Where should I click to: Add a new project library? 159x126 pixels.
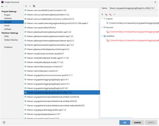pos(26,6)
